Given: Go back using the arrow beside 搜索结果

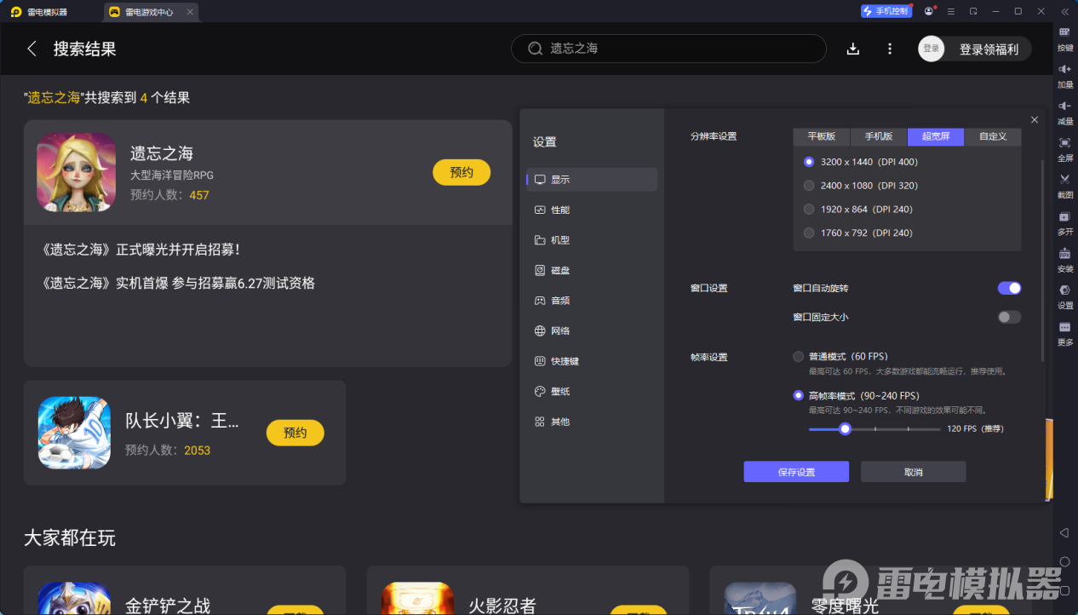Looking at the screenshot, I should [x=32, y=49].
